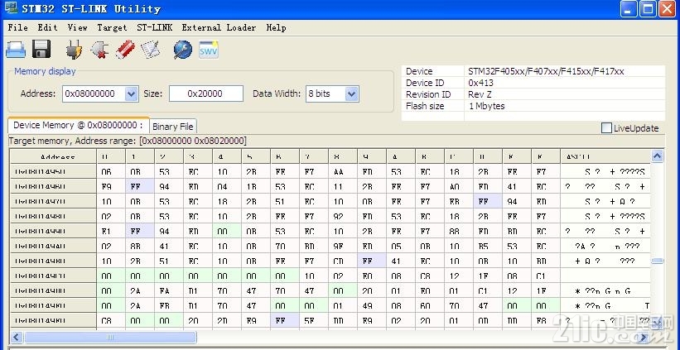Select the ASCII column header
The height and width of the screenshot is (350, 680).
click(605, 157)
